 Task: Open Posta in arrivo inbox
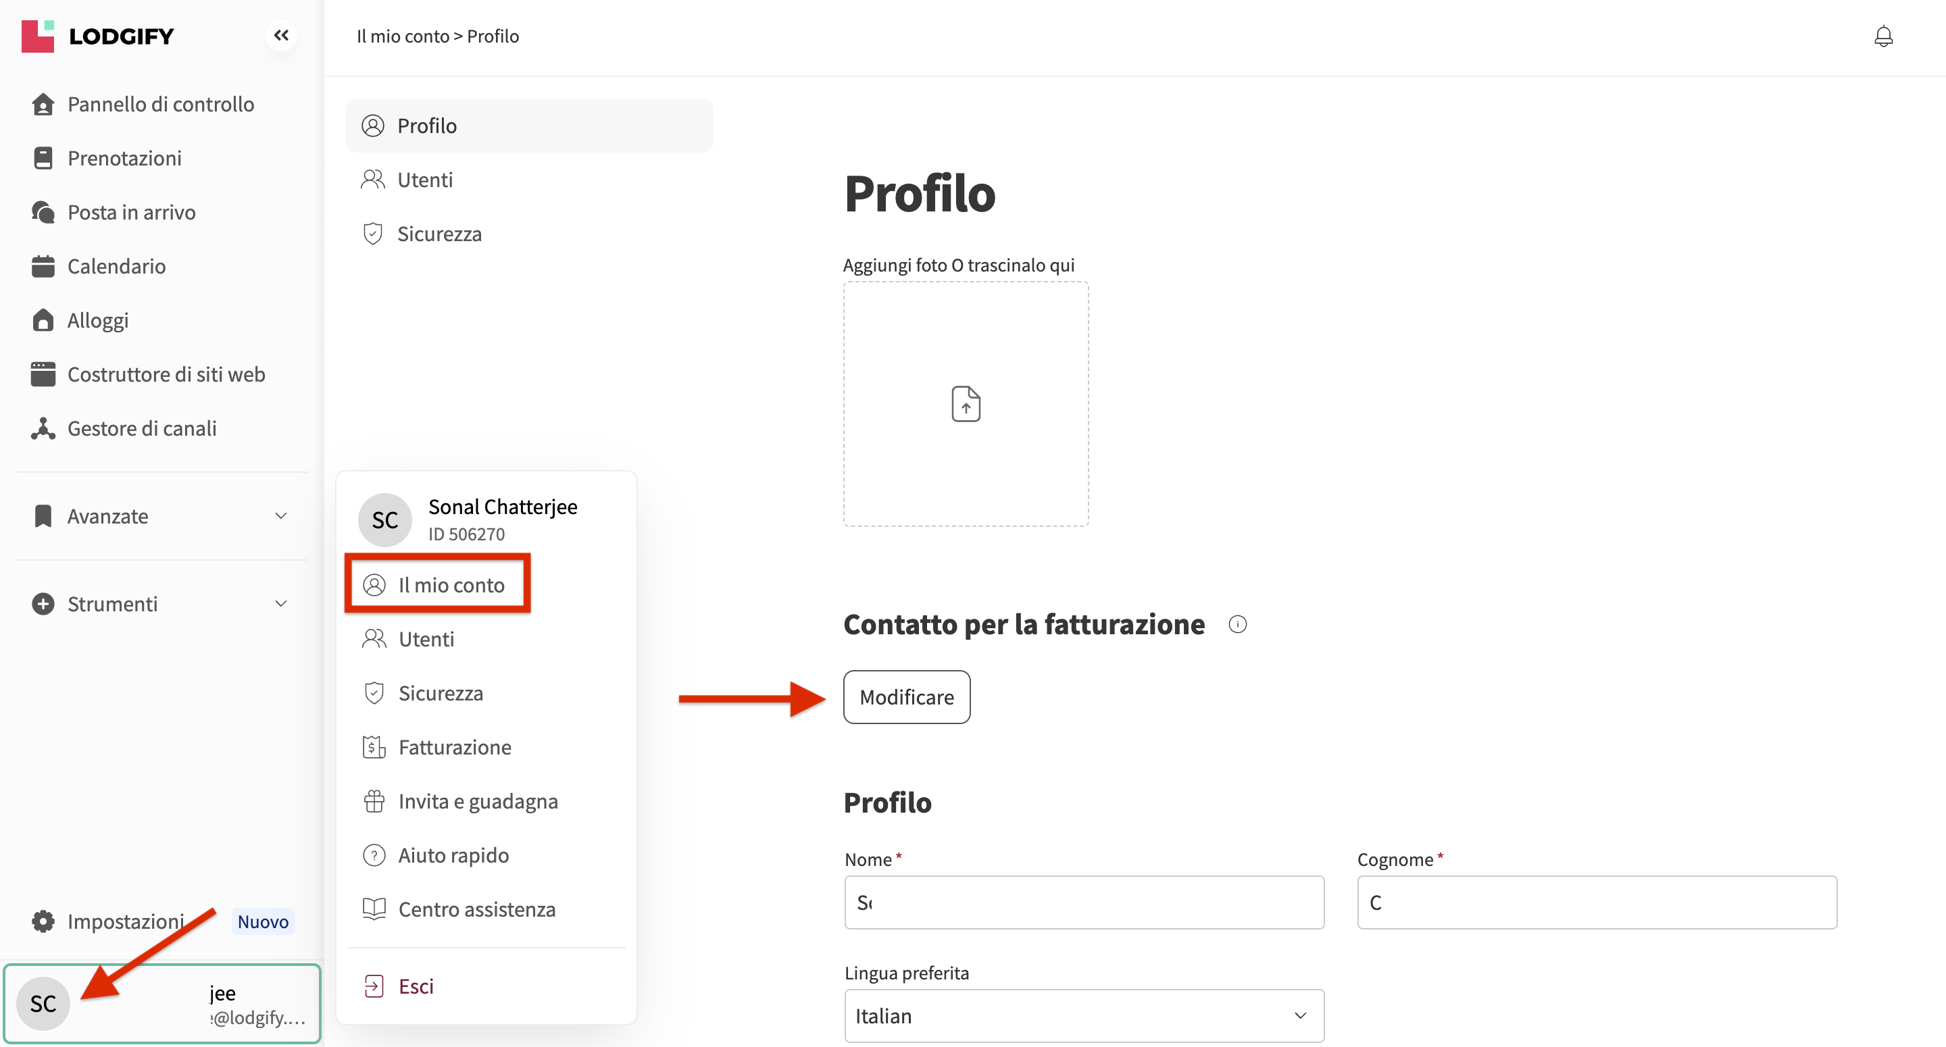[x=132, y=212]
